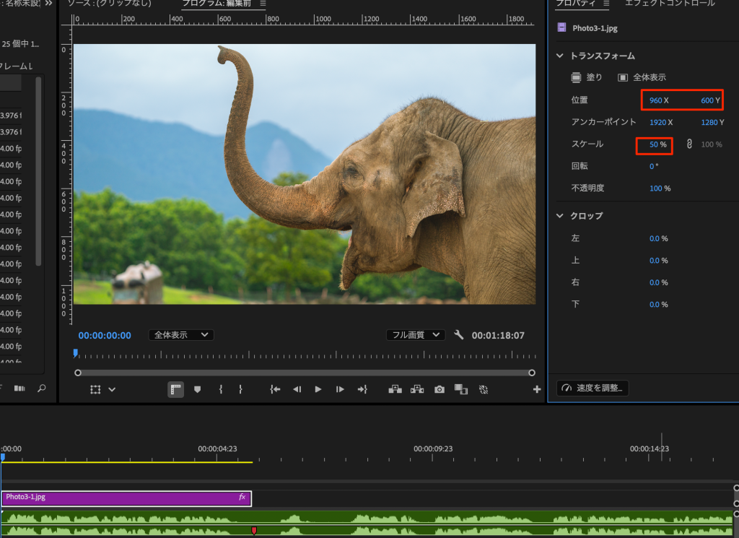Add a marker with the marker icon
Image resolution: width=739 pixels, height=538 pixels.
[197, 389]
